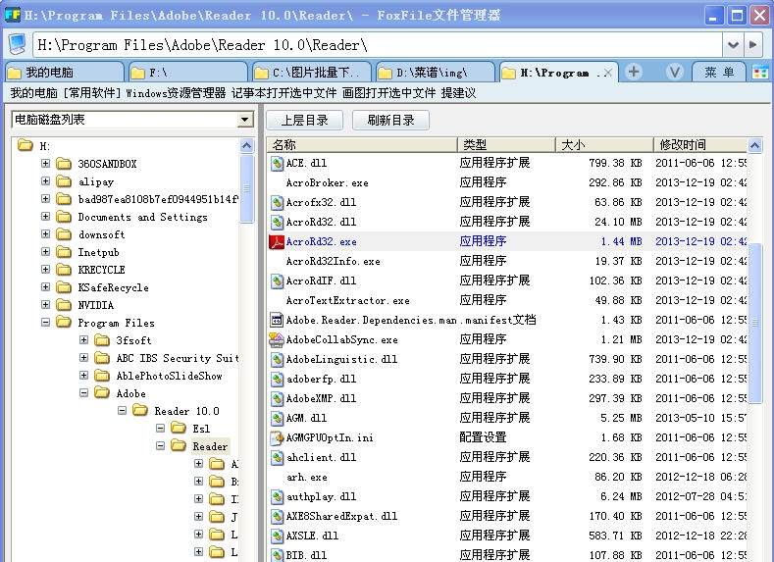774x562 pixels.
Task: Click the computer icon beside address bar
Action: coord(18,45)
